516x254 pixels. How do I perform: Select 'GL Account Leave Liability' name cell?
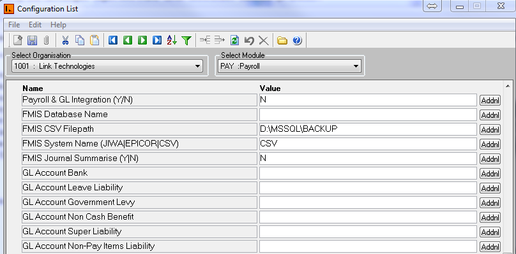click(x=139, y=187)
